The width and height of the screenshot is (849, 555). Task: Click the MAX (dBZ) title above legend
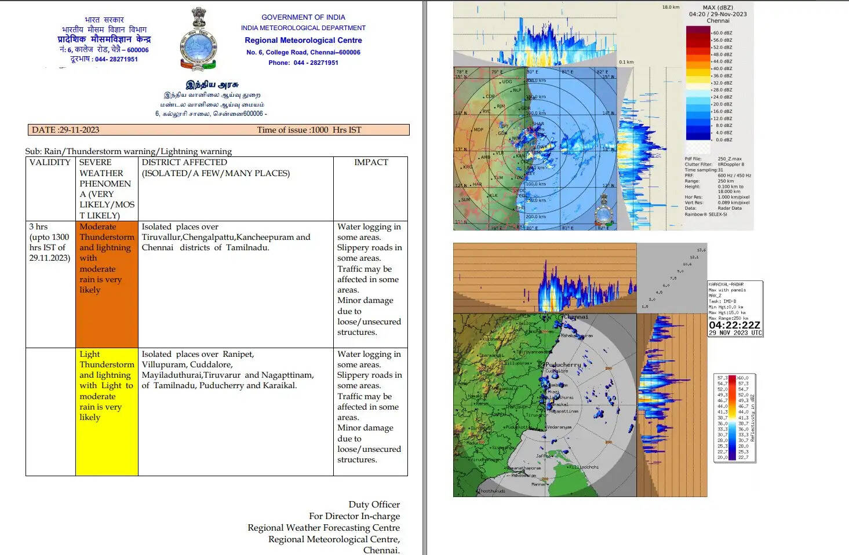[717, 8]
